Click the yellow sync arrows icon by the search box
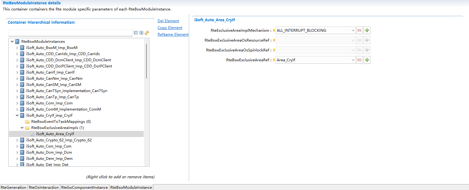The width and height of the screenshot is (469, 190). pos(147,33)
